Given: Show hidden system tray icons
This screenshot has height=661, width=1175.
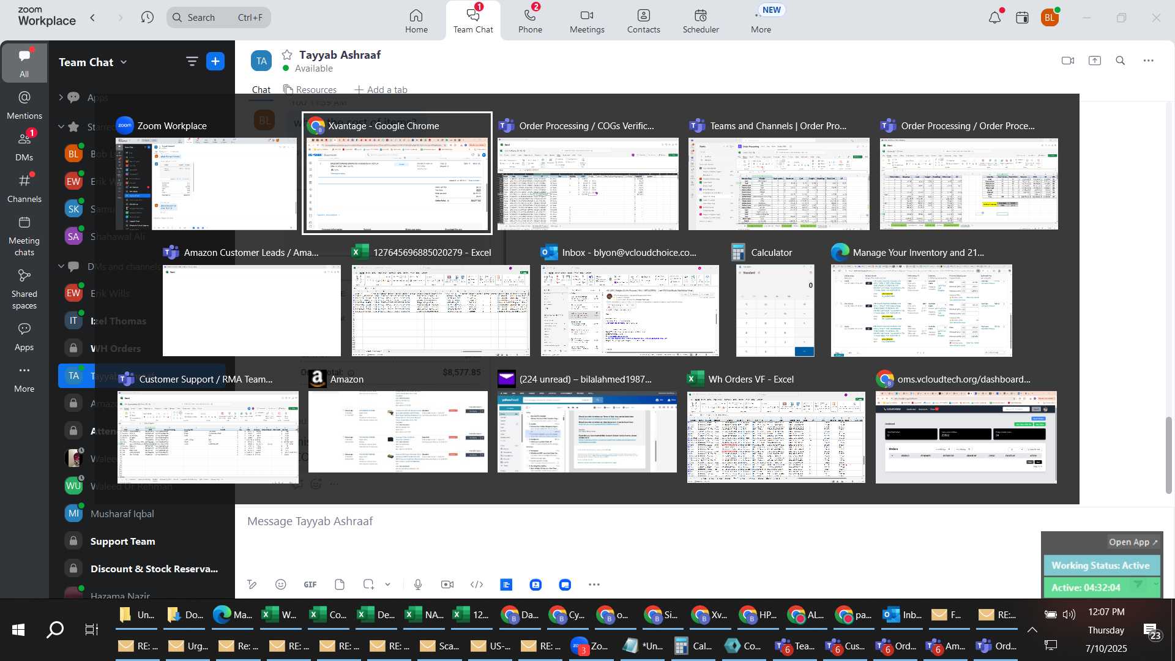Looking at the screenshot, I should (1032, 629).
